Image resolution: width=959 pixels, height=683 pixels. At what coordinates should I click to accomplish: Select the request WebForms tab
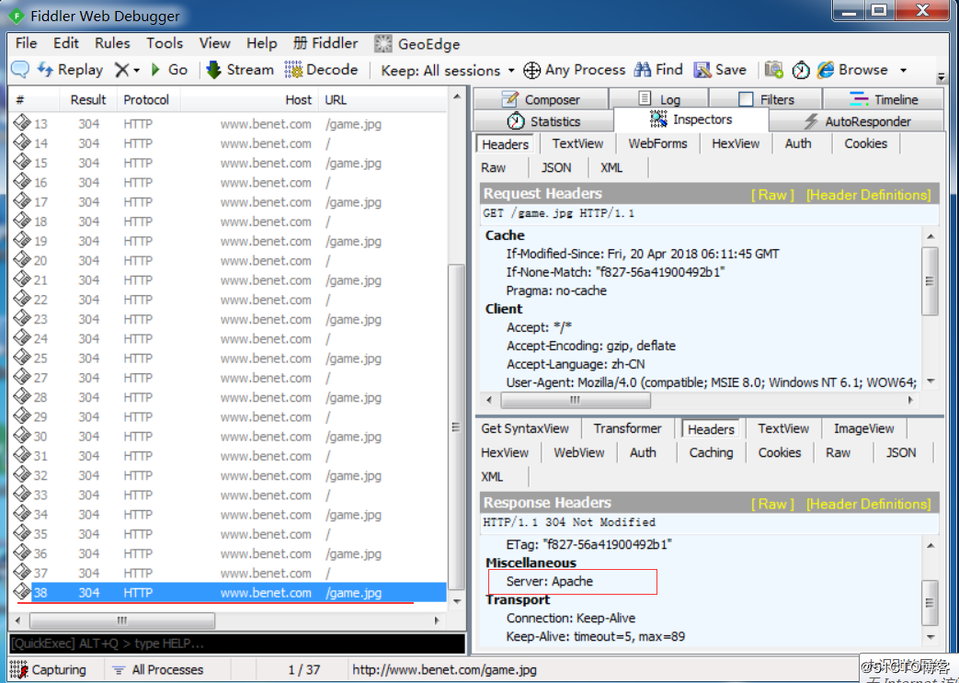point(657,143)
